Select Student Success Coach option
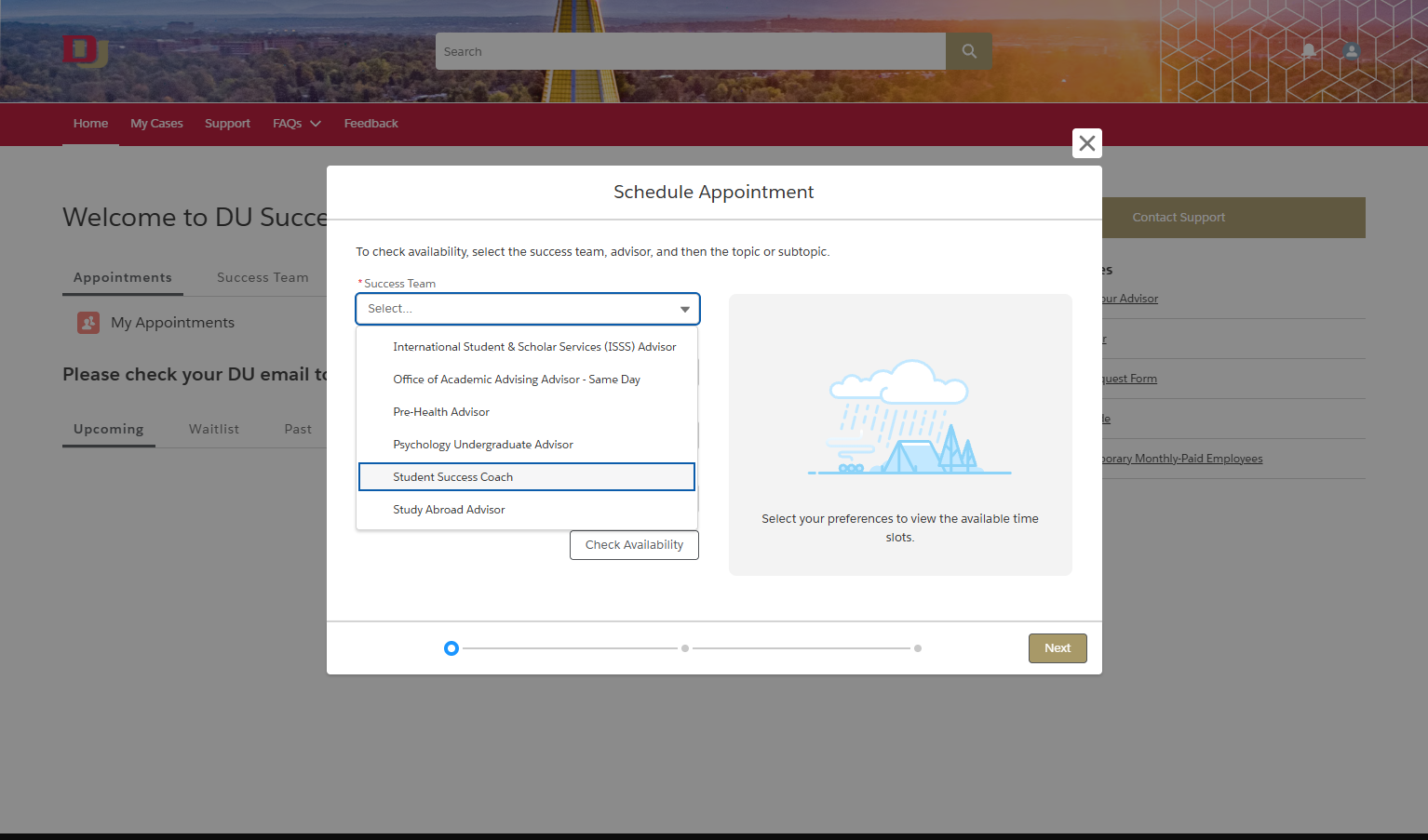Screen dimensions: 1428x840 (527, 477)
